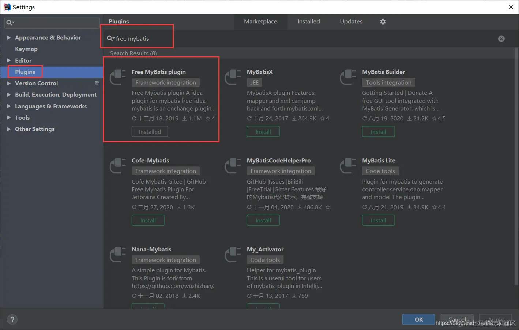Screen dimensions: 519x330
Task: Click the Nana-Mybatis plugin icon
Action: click(118, 254)
